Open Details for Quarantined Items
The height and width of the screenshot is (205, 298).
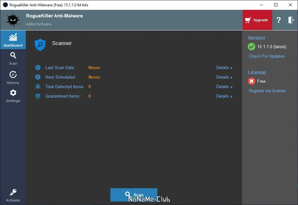coord(224,96)
